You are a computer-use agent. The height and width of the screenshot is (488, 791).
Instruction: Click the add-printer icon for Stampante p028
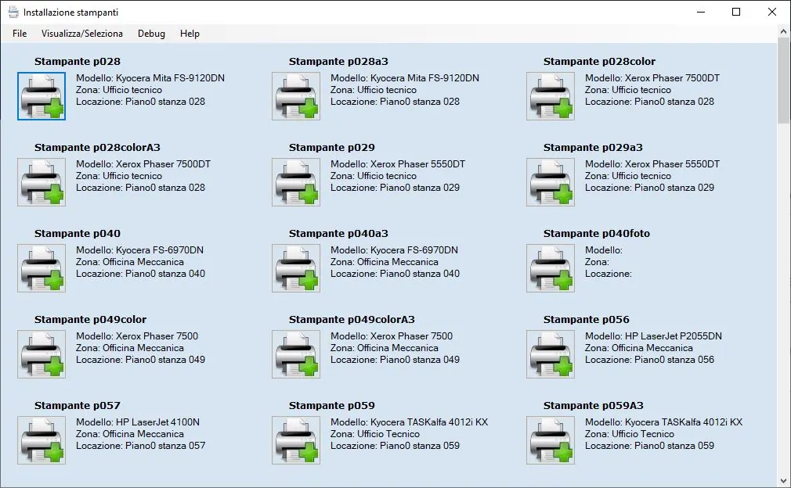(42, 96)
